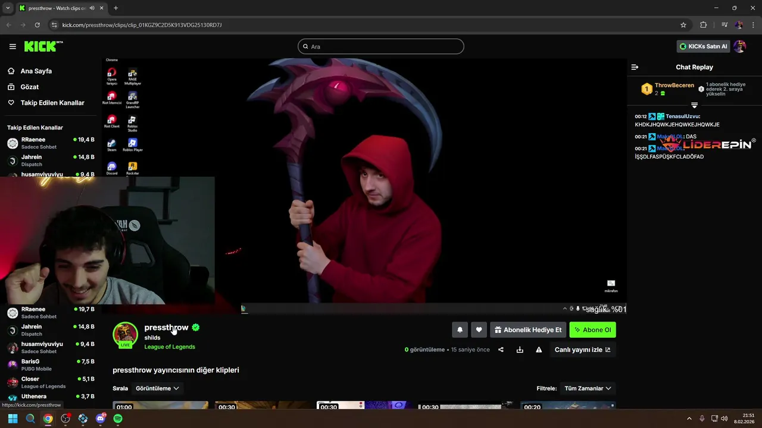Open the Tüm Zamanlar filter dropdown
Screen dimensions: 762x428
tap(588, 388)
